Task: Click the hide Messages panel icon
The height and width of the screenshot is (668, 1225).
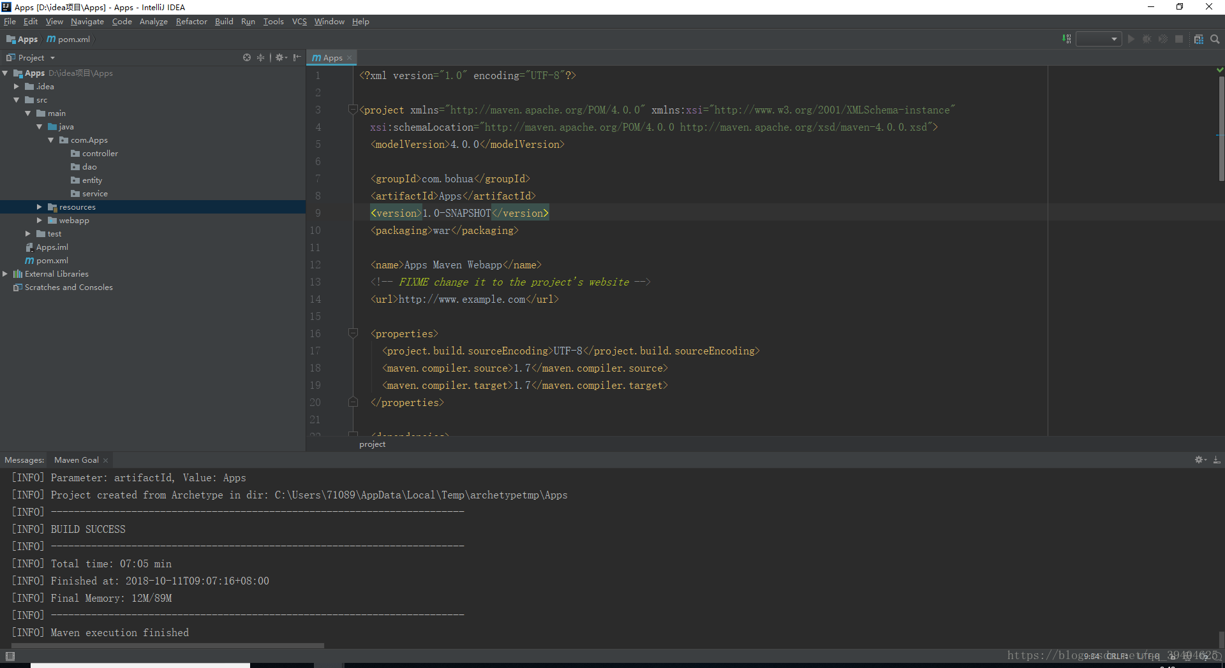Action: 1217,460
